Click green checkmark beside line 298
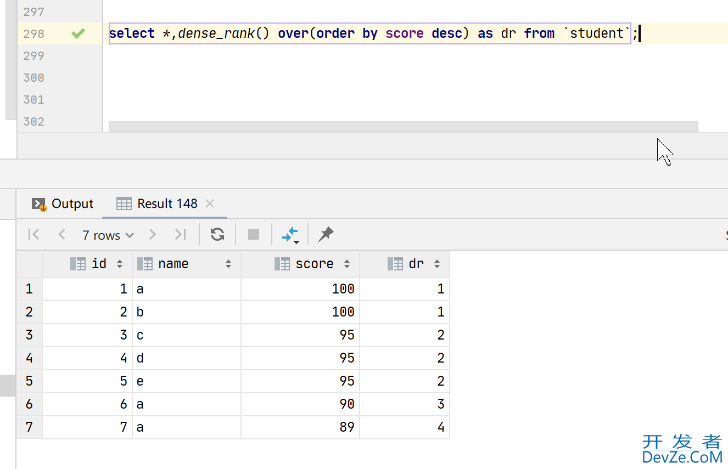Screen dimensions: 728x469 click(79, 33)
